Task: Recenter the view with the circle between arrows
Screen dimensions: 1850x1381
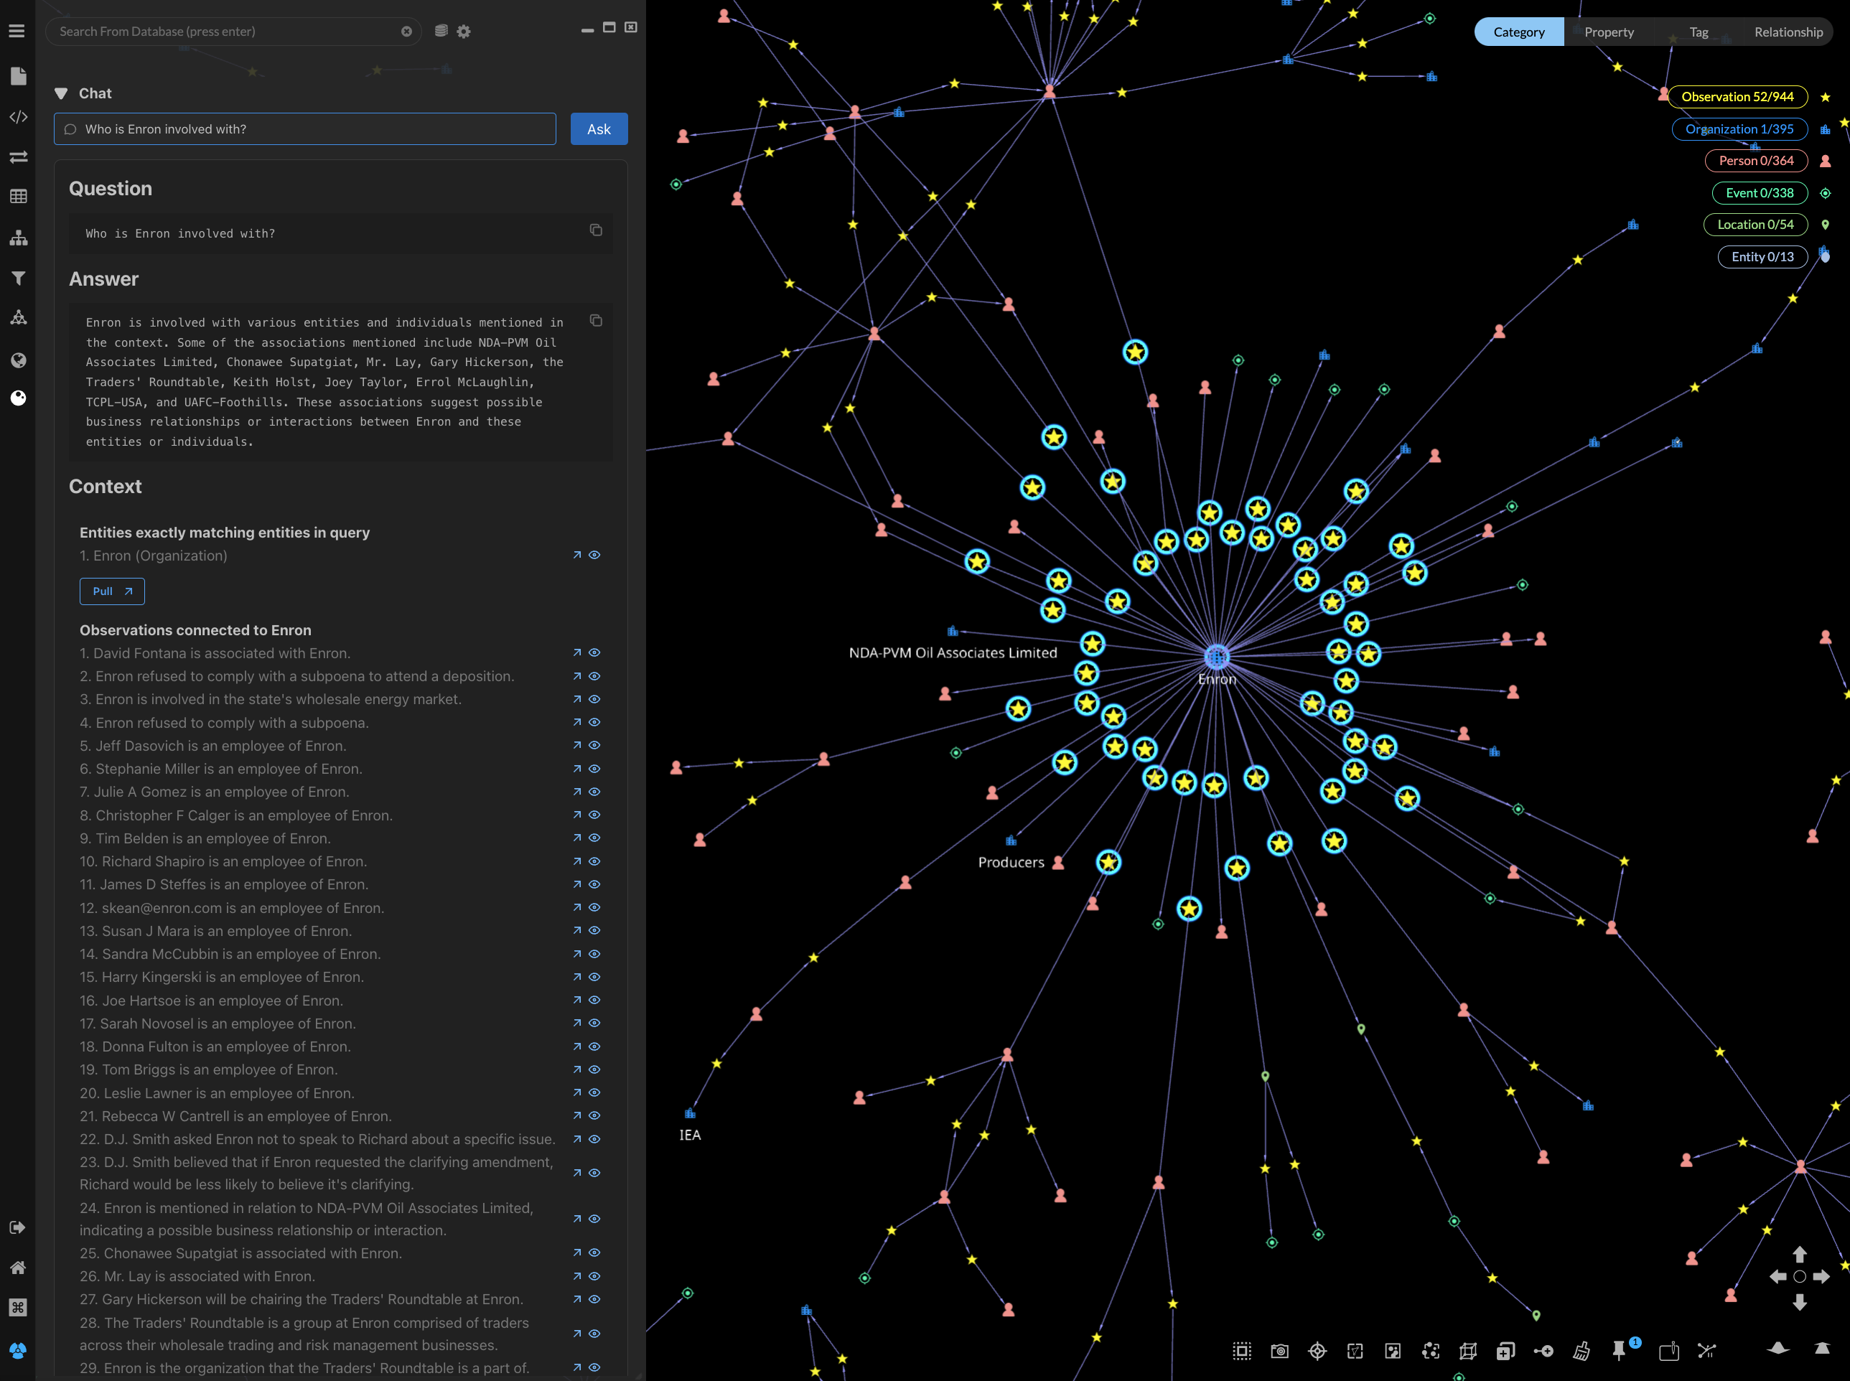Action: [1800, 1276]
